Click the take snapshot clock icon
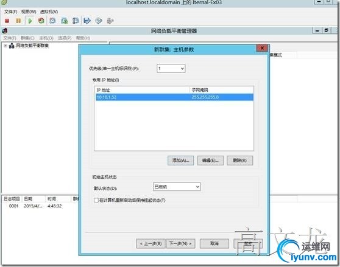This screenshot has width=340, height=267. tap(52, 21)
